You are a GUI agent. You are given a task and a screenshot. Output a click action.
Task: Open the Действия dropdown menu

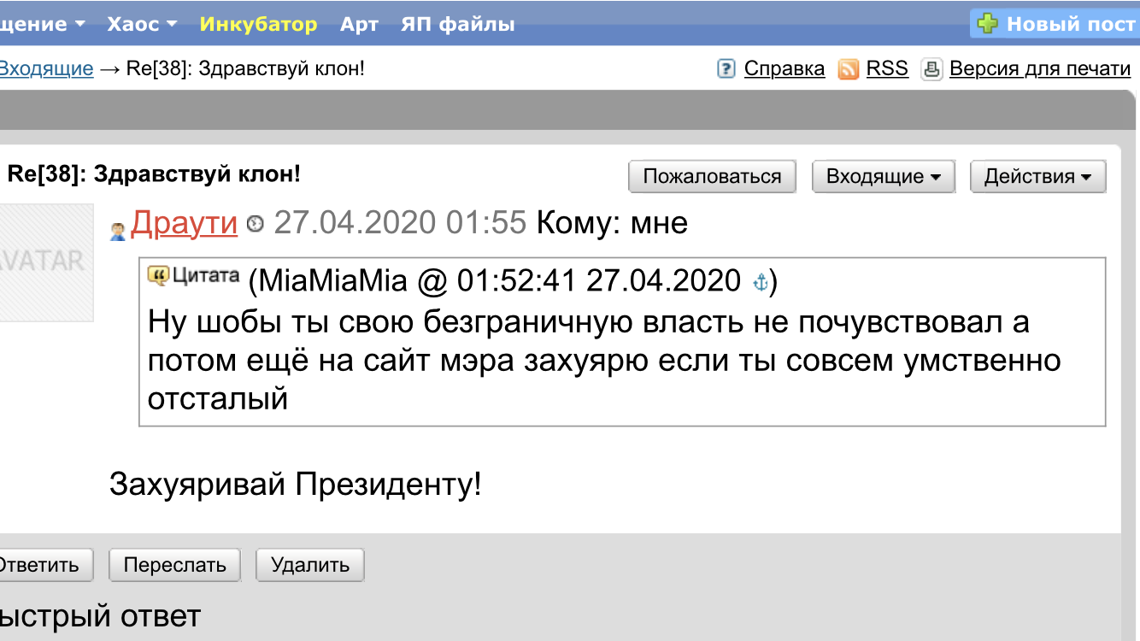point(1037,177)
